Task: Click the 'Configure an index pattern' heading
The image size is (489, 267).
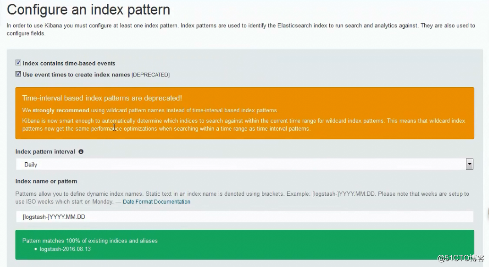Action: tap(88, 9)
